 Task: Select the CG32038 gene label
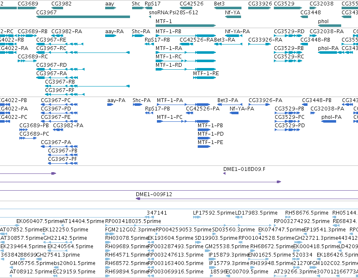click(321, 4)
